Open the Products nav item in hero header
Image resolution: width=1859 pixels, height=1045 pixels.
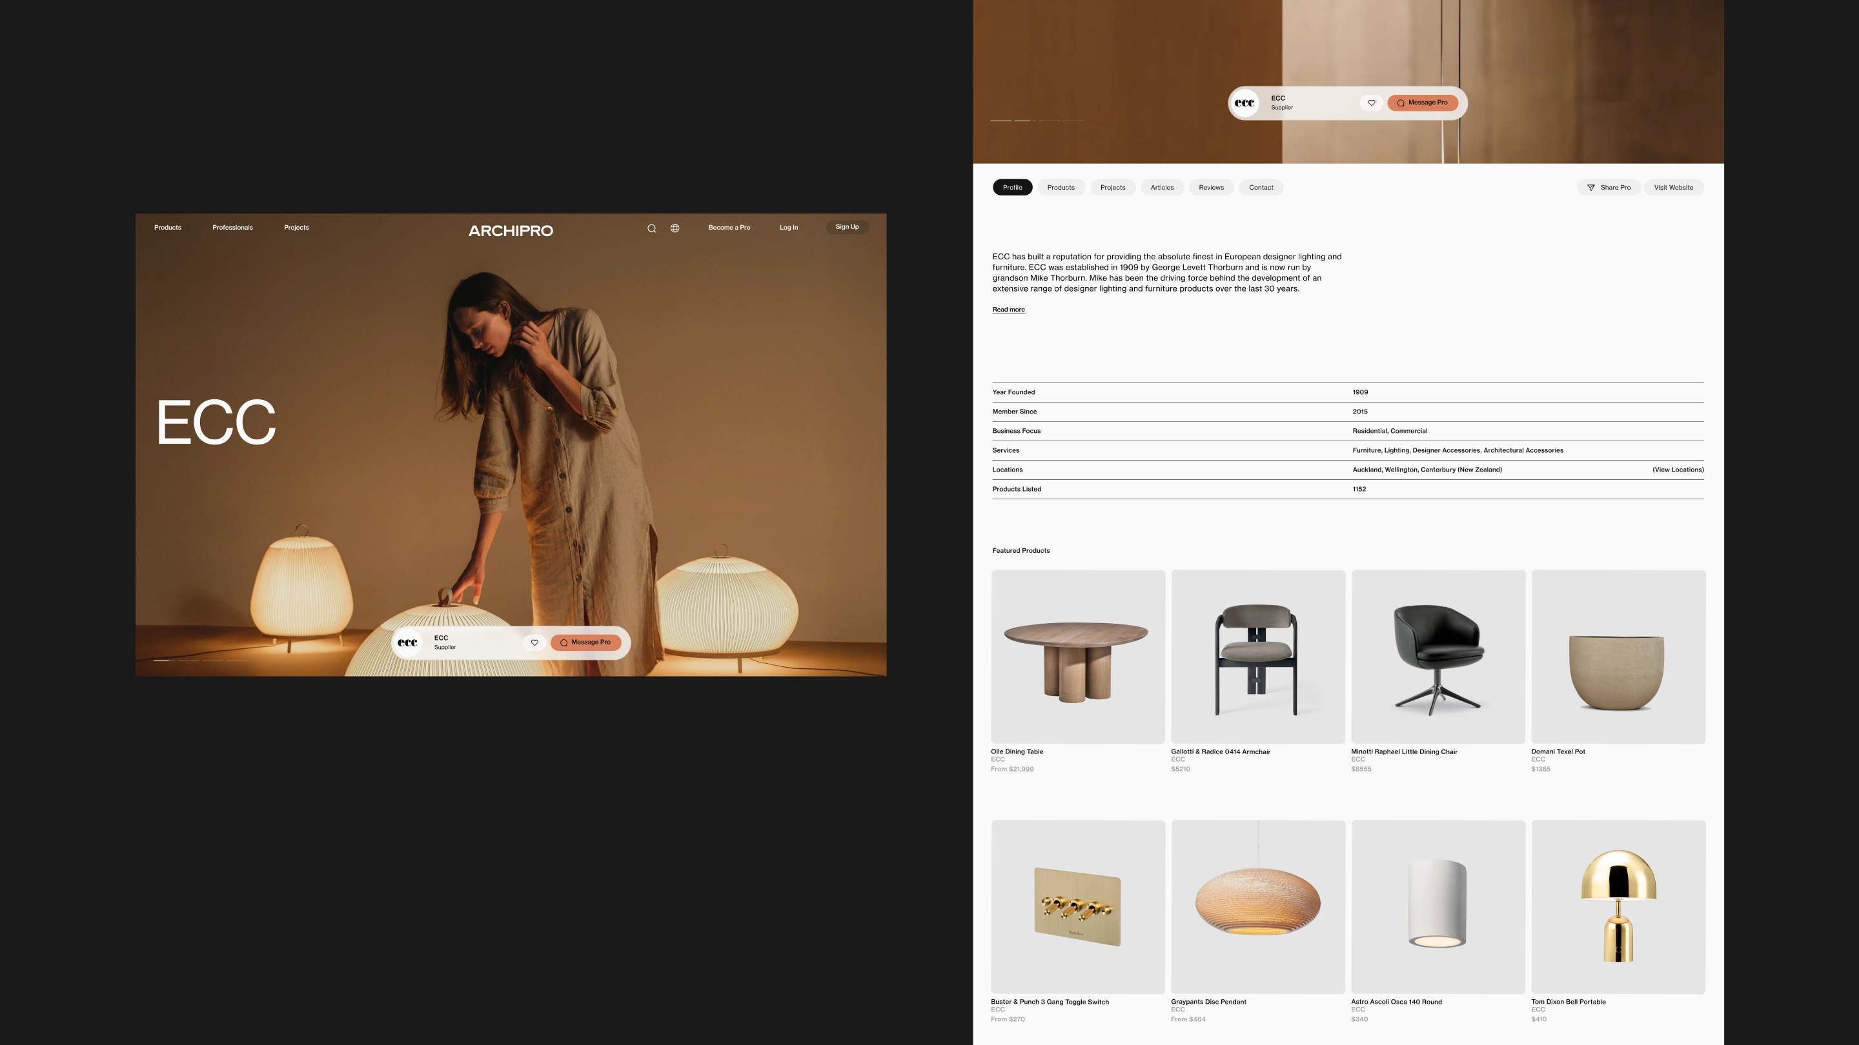click(x=167, y=227)
